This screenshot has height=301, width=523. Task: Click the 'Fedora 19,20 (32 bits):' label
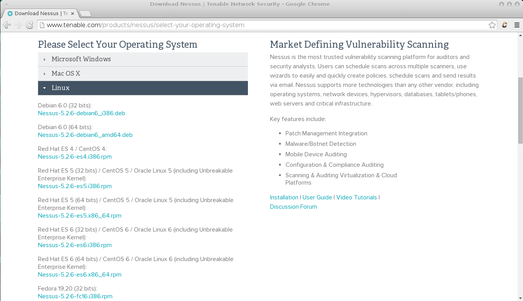(68, 289)
